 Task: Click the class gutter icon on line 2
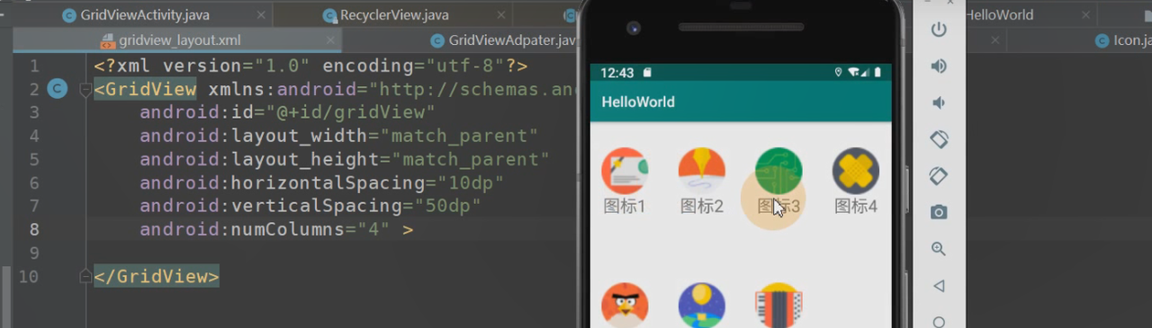58,89
